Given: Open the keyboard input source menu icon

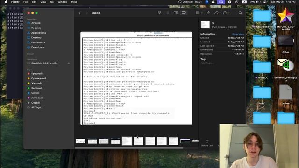Looking at the screenshot, I should [x=244, y=2].
